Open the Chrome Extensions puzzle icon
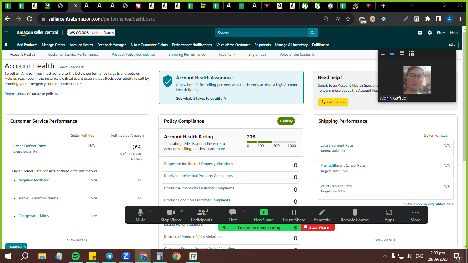This screenshot has width=468, height=263. (x=427, y=19)
